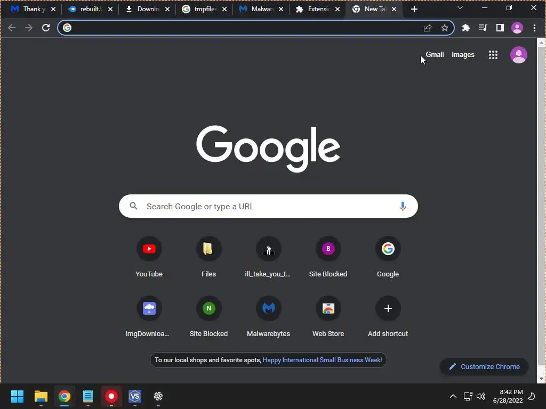Open the Chrome three-dot menu
The width and height of the screenshot is (546, 409).
(534, 28)
